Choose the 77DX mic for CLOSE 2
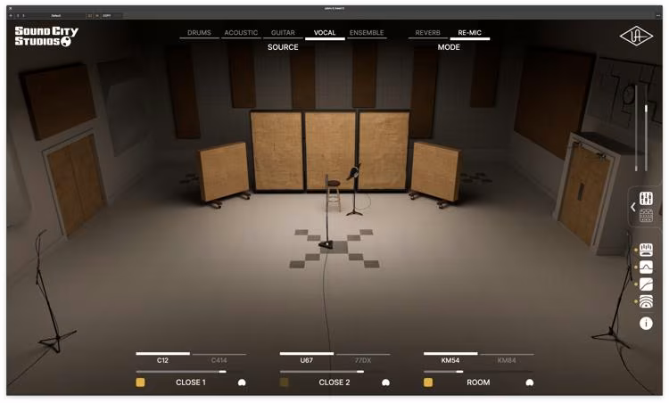Screen dimensions: 669x403 363,358
